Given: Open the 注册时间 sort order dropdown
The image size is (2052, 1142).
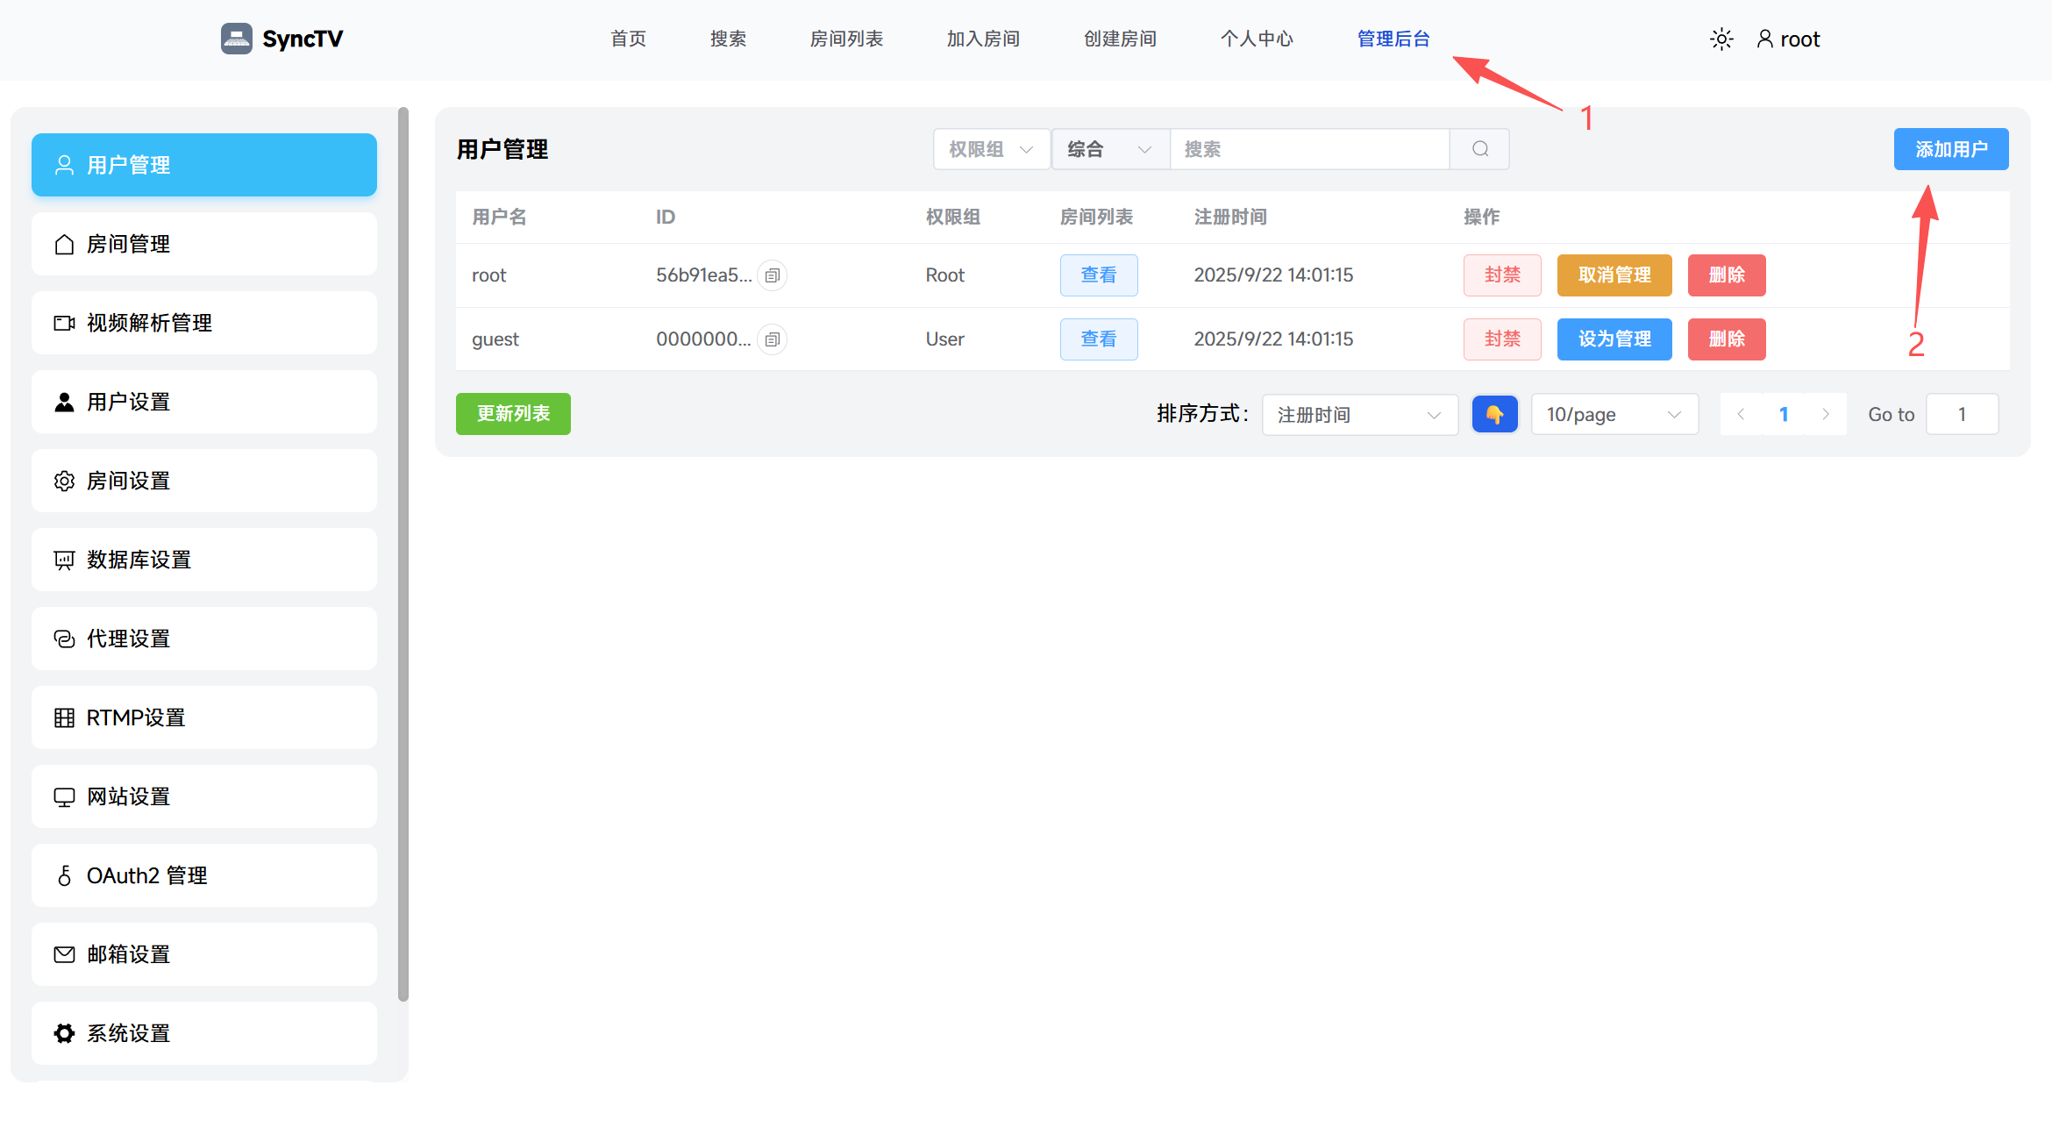Looking at the screenshot, I should tap(1359, 414).
